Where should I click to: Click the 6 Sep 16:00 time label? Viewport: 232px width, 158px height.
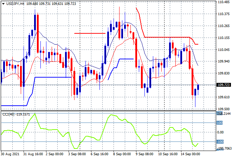99,154
